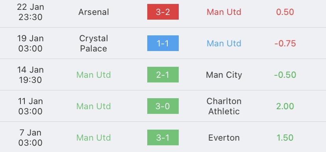The height and width of the screenshot is (152, 326).
Task: Click the -0.75 handicap value
Action: coord(285,44)
